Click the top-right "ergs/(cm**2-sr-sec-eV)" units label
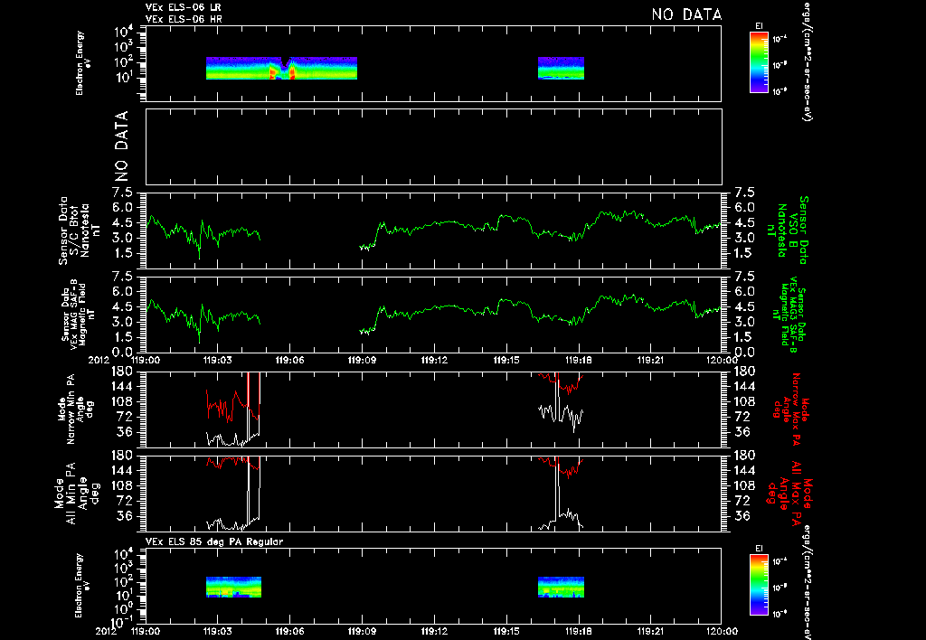The image size is (926, 640). tap(806, 61)
